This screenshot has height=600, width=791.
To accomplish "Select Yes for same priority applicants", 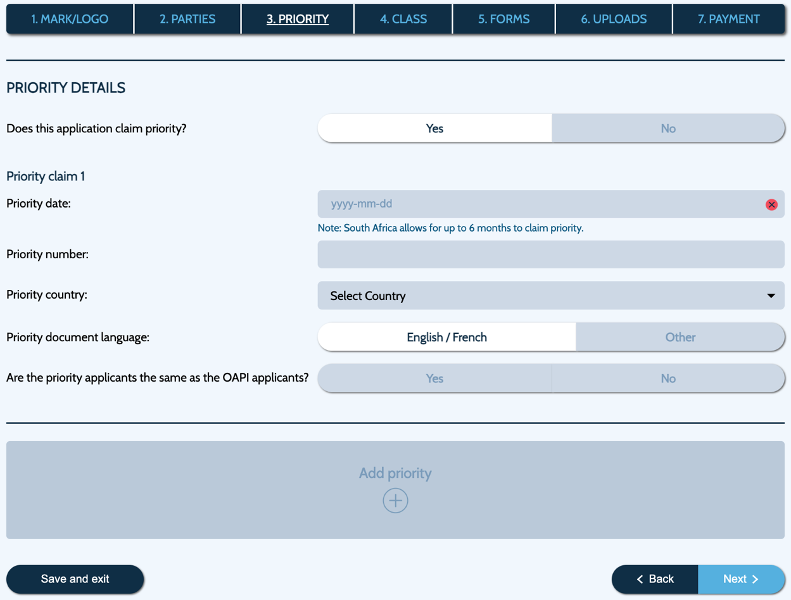I will click(434, 378).
